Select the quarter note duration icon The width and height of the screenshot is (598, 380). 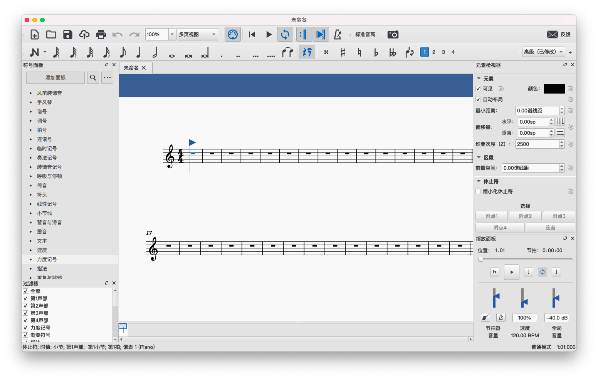click(x=139, y=52)
